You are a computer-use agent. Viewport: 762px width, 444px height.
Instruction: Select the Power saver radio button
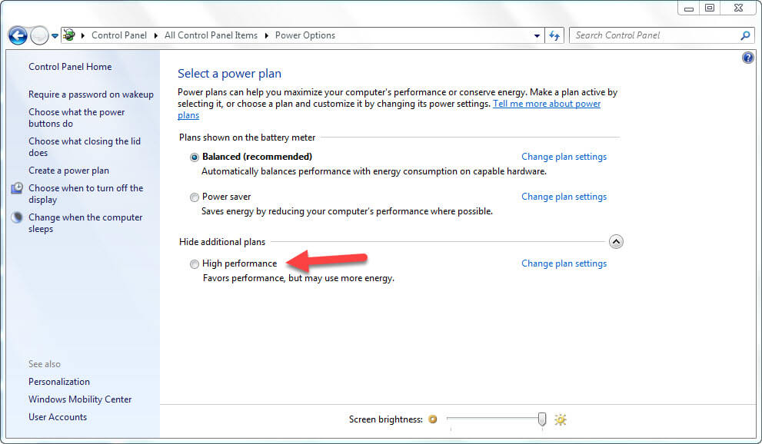[195, 197]
